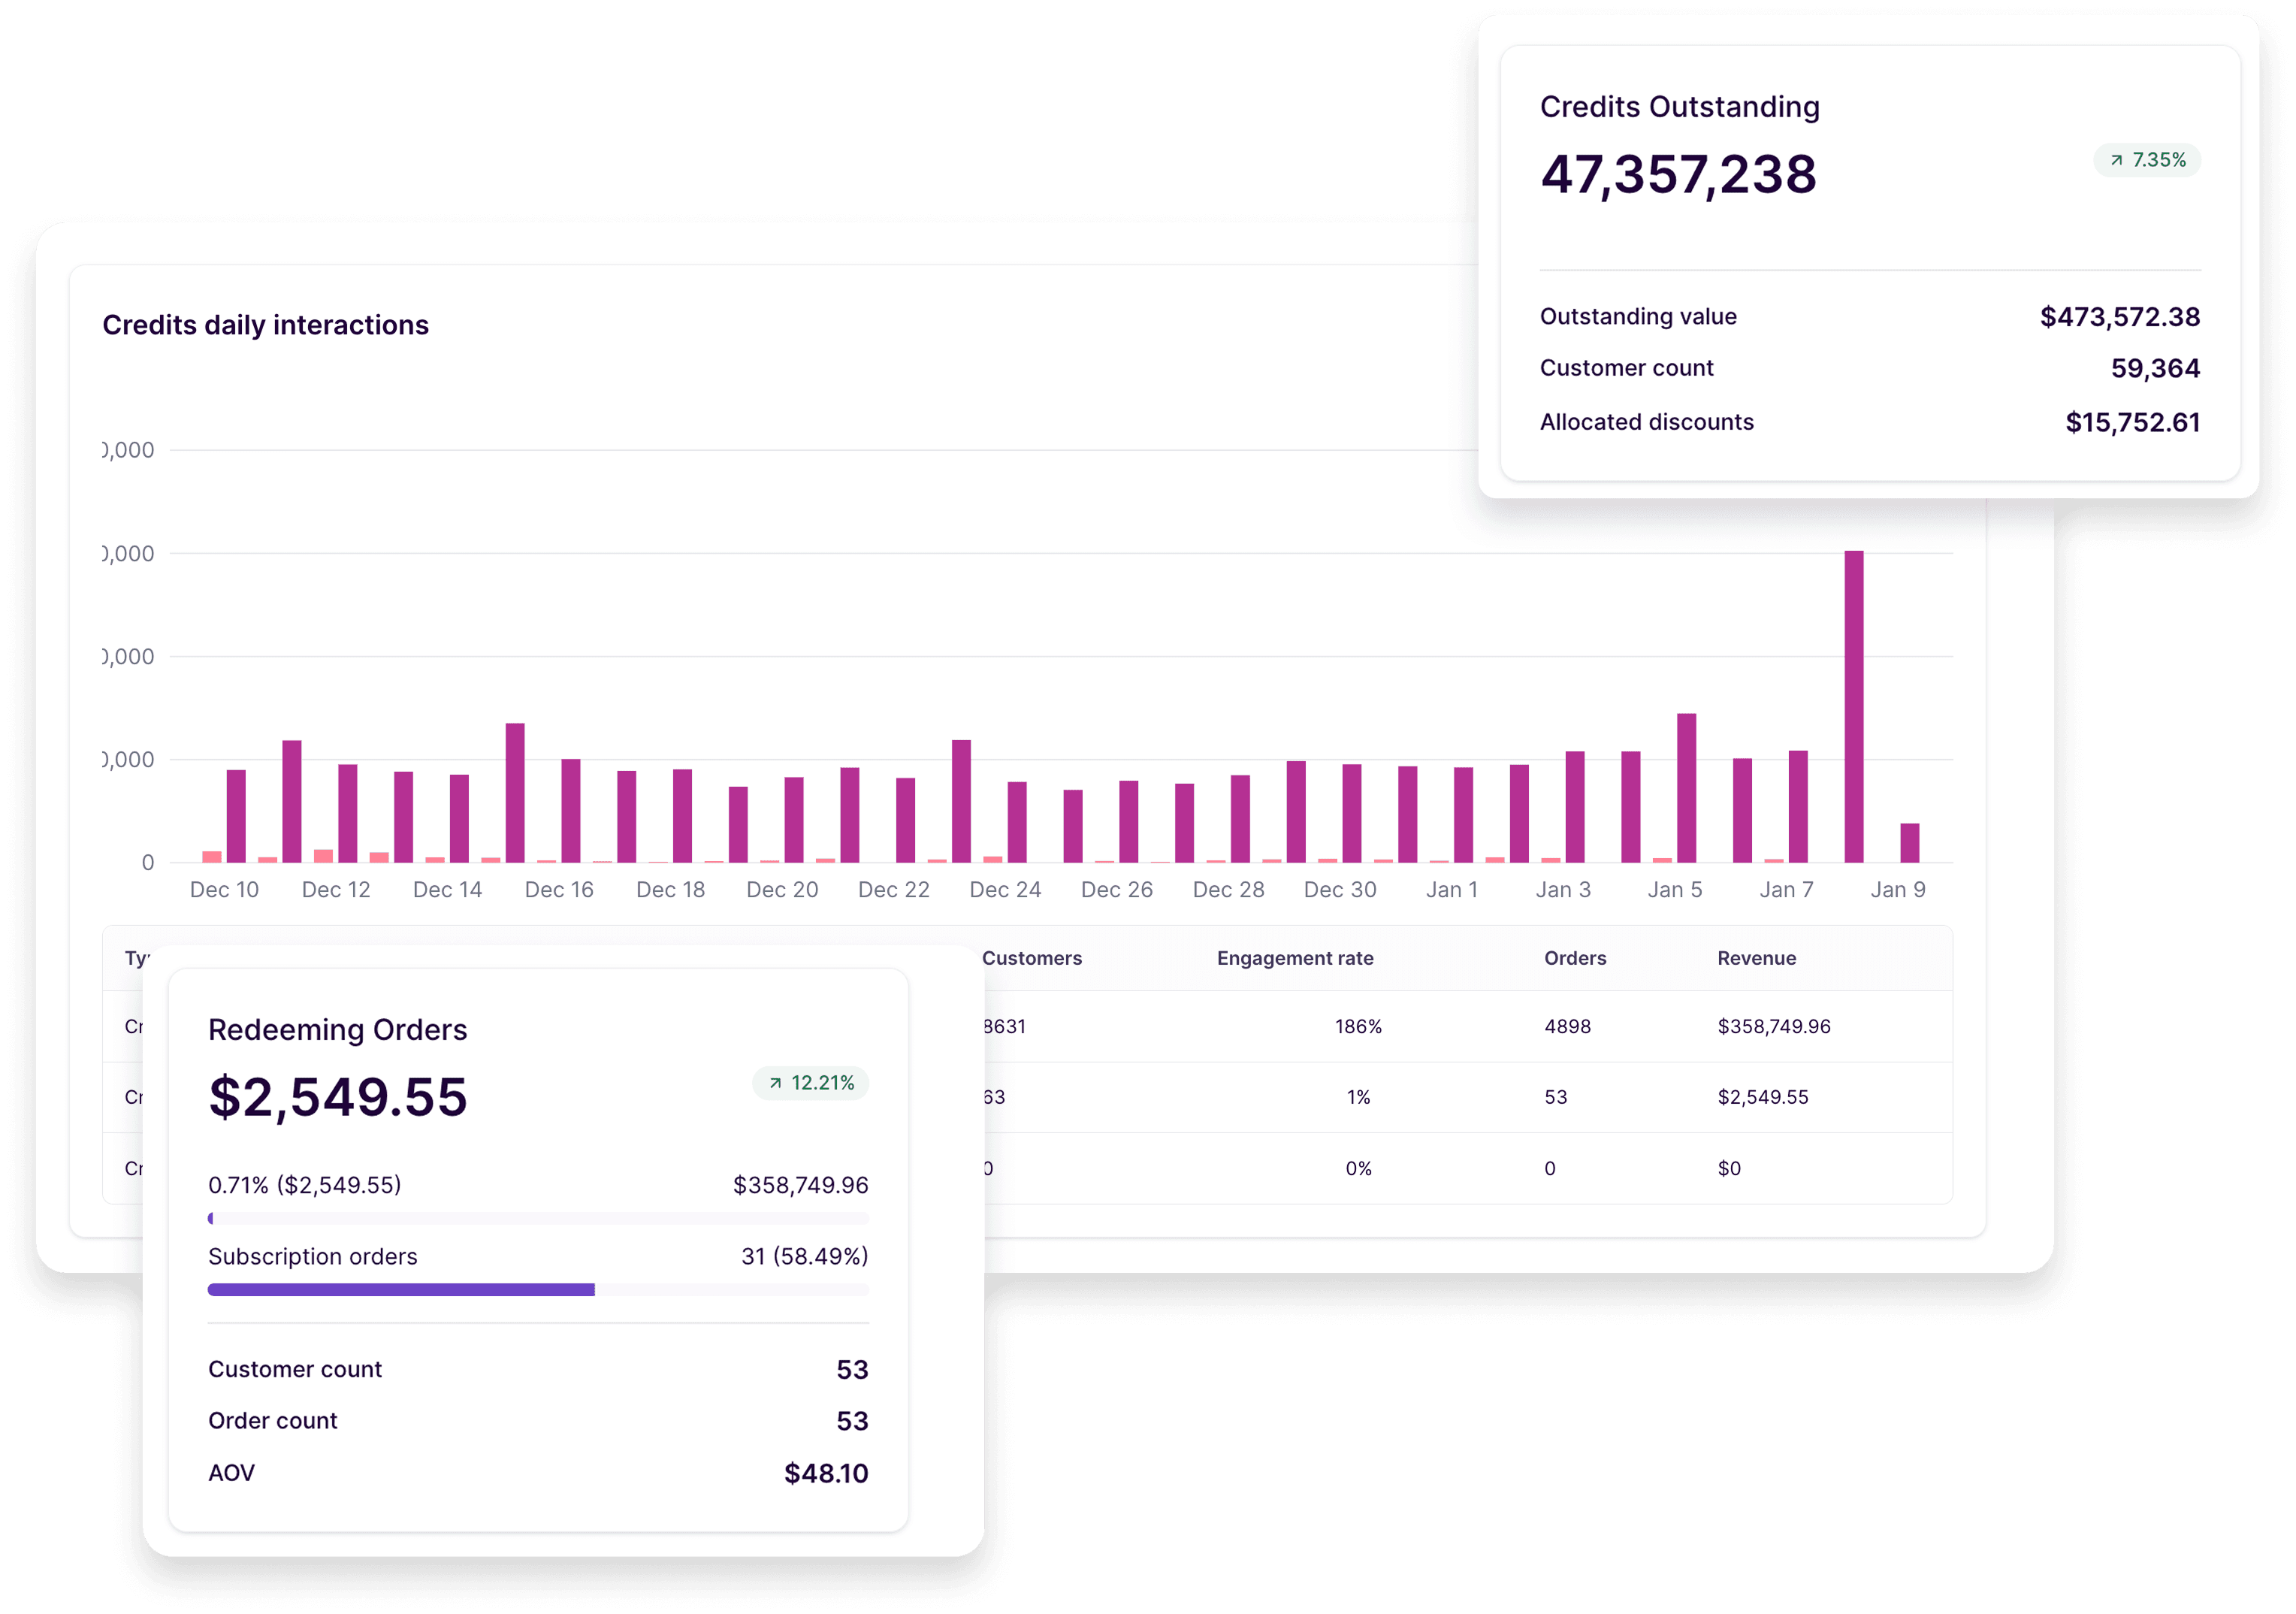Viewport: 2296px width, 1614px height.
Task: Click the Redeeming Orders card heading
Action: (337, 1030)
